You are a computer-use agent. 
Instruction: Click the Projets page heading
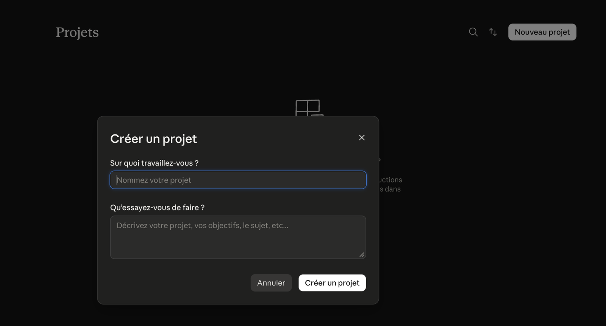tap(77, 33)
